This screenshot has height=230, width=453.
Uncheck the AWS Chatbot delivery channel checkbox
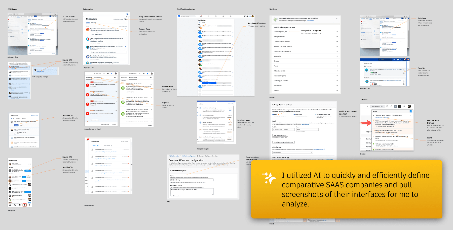pyautogui.click(x=294, y=114)
